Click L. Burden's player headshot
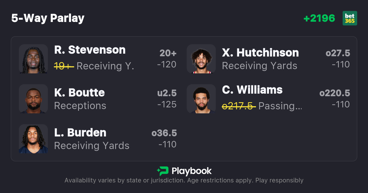Screen dimensions: 368x193 (33, 139)
